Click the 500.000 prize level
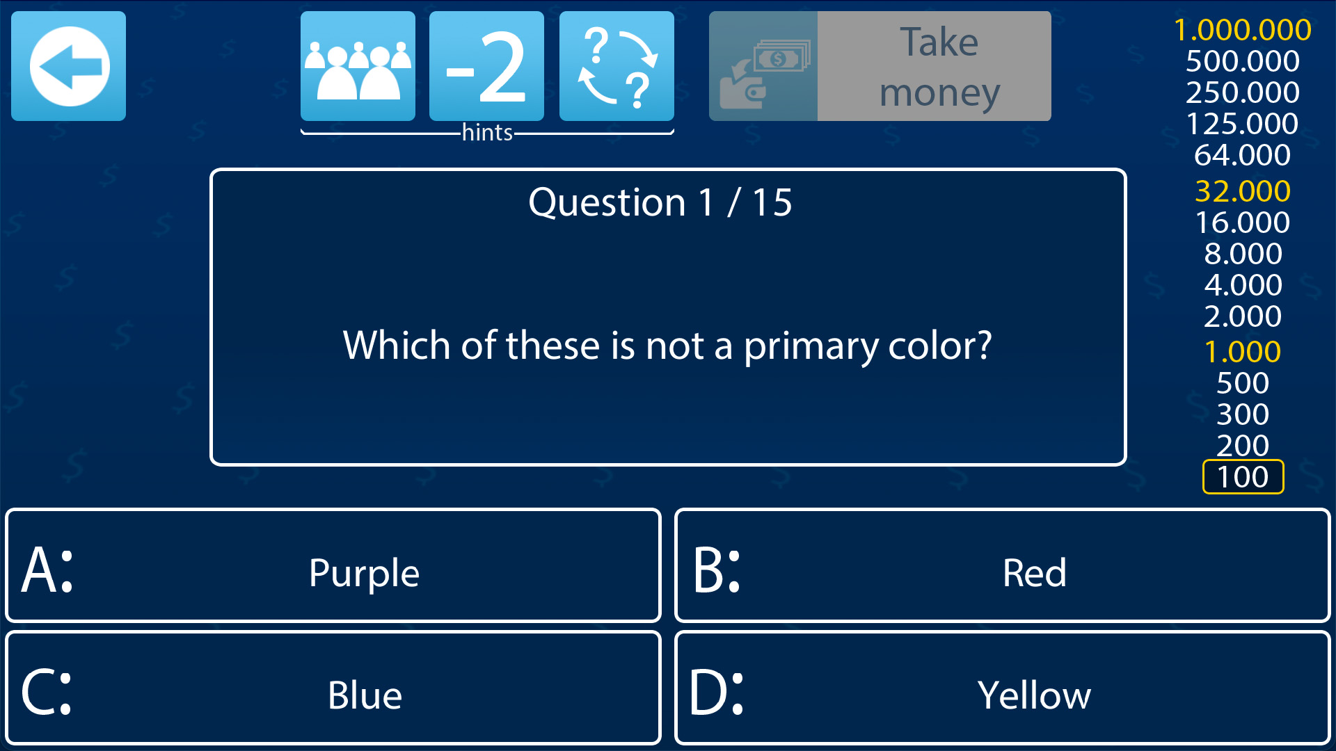The image size is (1336, 751). point(1243,61)
